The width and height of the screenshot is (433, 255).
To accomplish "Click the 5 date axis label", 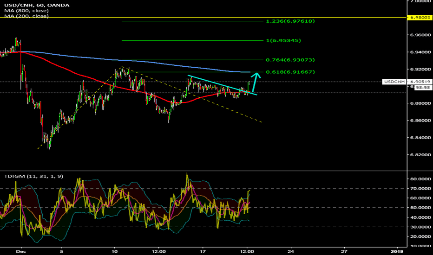I will pos(62,251).
